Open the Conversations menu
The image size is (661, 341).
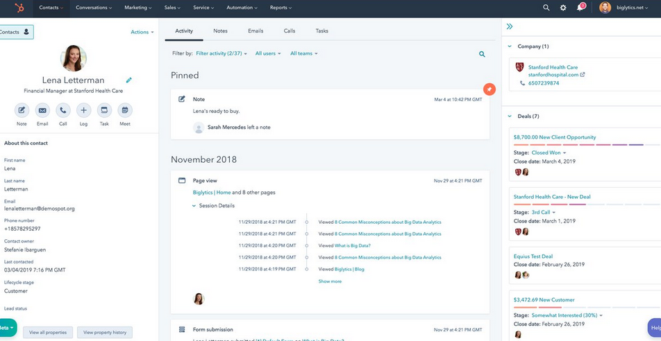[94, 8]
